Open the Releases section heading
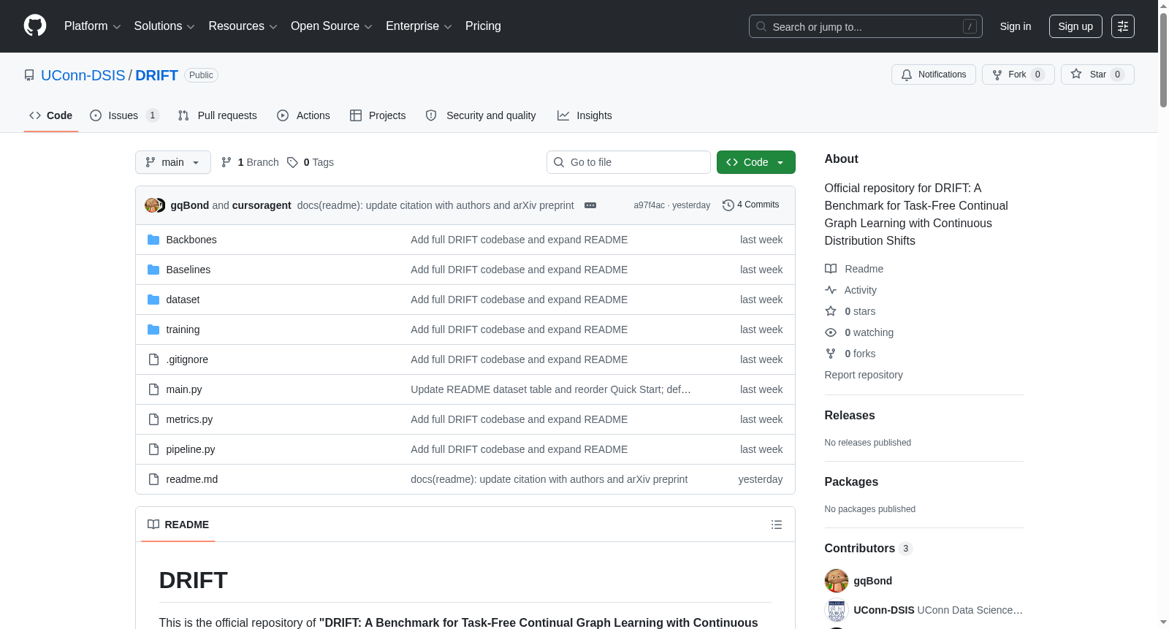This screenshot has height=629, width=1169. tap(850, 415)
